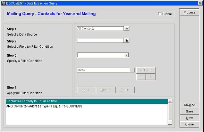Click the application icon in the title bar
This screenshot has width=204, height=132.
[x=3, y=3]
